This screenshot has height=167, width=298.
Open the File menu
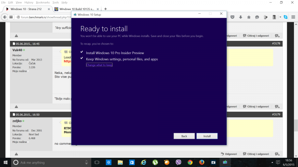click(3, 3)
